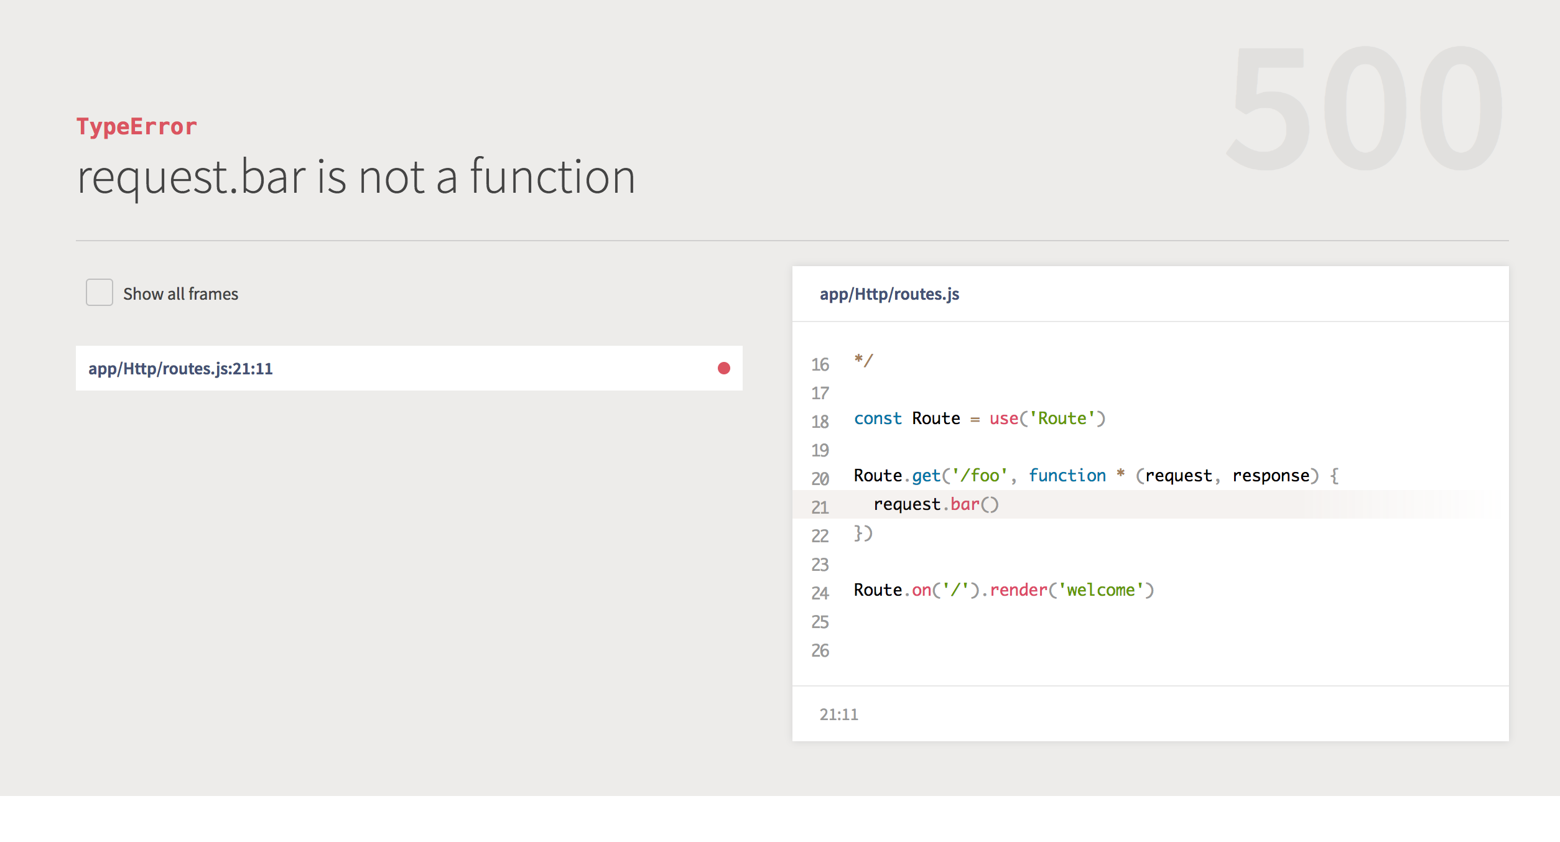The height and width of the screenshot is (842, 1560).
Task: Click the 'welcome' string in code
Action: point(1100,590)
